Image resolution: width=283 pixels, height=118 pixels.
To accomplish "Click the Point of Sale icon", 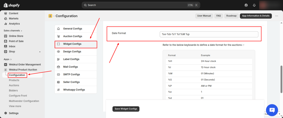I will click(6, 41).
